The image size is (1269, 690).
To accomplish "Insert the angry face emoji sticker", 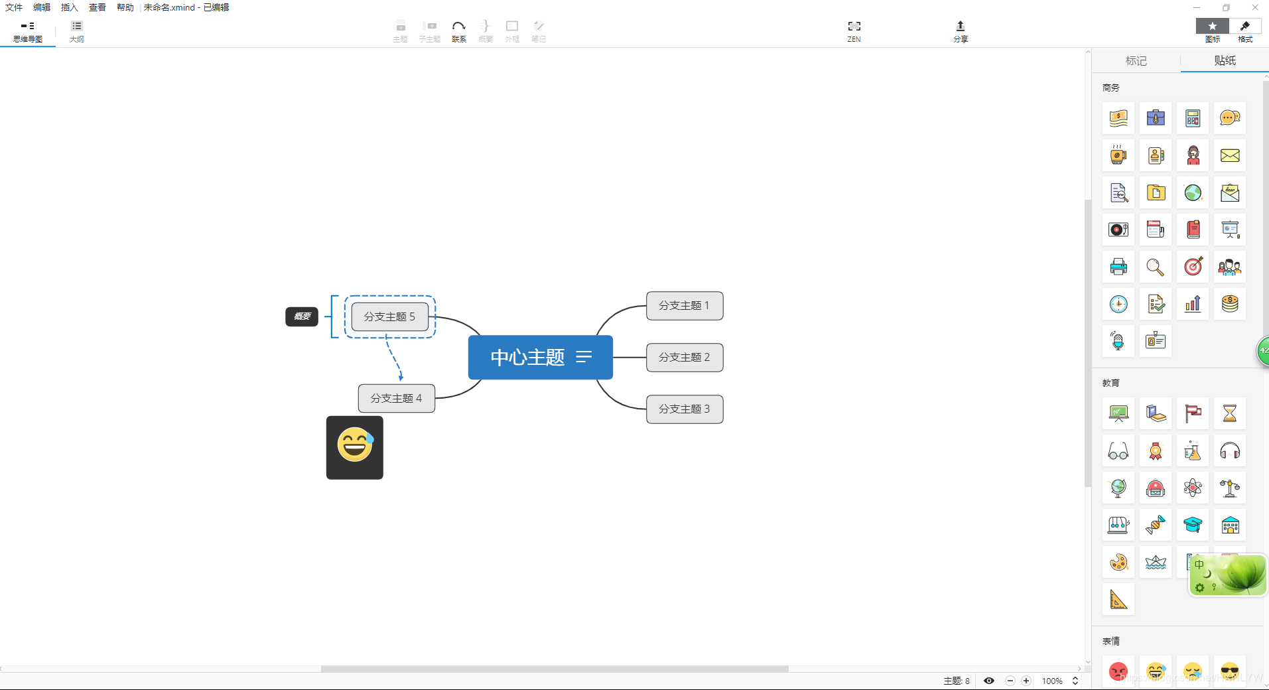I will (x=1118, y=671).
